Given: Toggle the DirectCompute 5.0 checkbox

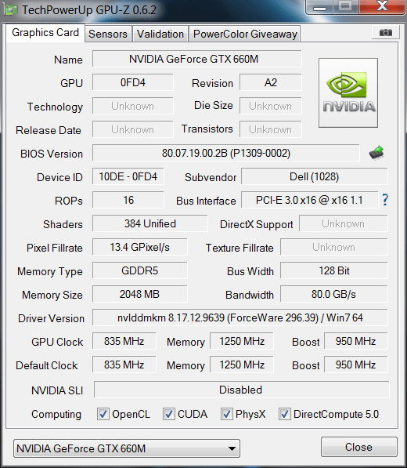Looking at the screenshot, I should click(285, 414).
